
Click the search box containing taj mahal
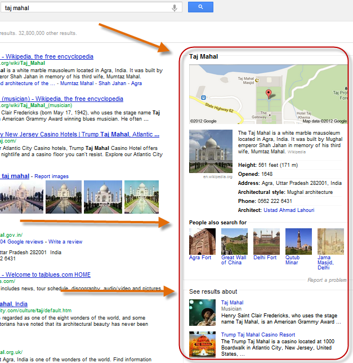[x=91, y=7]
